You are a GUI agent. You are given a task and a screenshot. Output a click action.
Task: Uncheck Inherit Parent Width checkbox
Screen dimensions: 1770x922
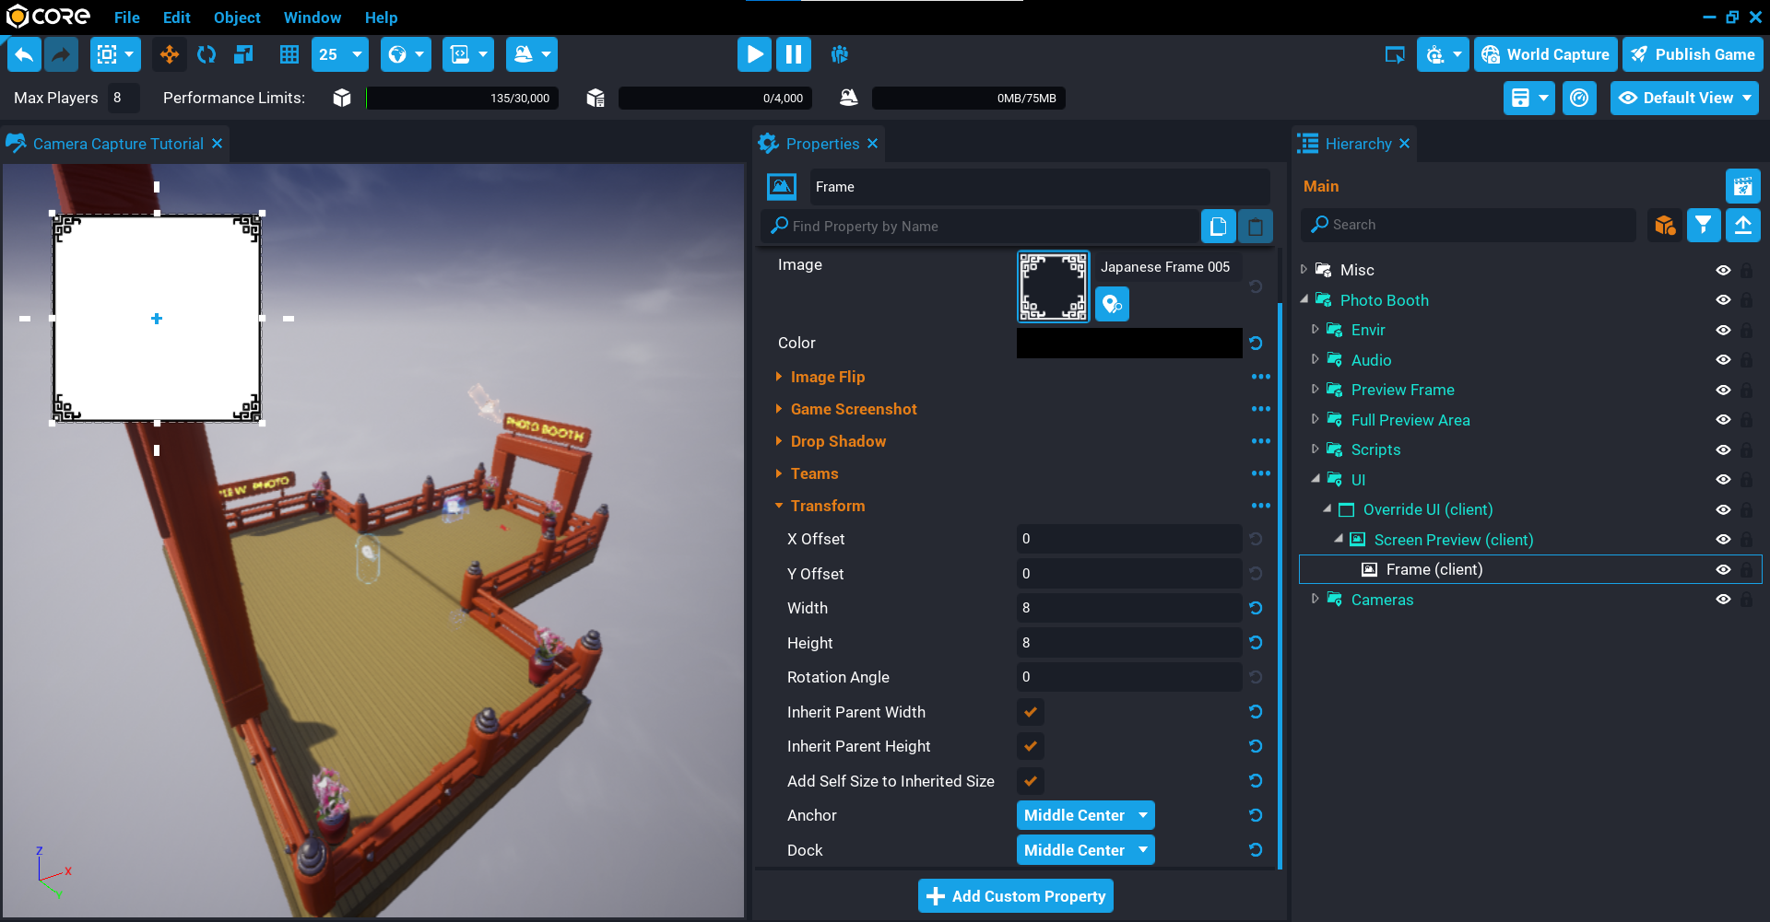[1030, 712]
